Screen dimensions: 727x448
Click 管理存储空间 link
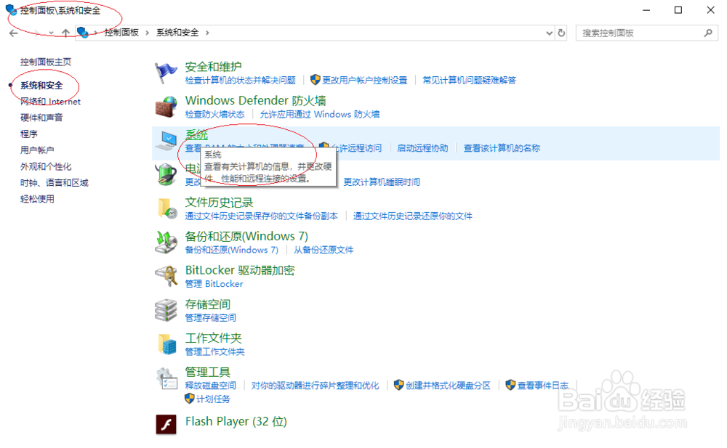tap(211, 317)
